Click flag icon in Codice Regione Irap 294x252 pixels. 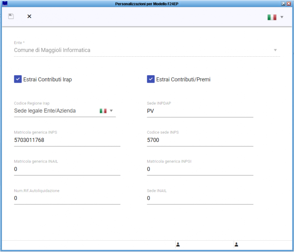pyautogui.click(x=103, y=111)
